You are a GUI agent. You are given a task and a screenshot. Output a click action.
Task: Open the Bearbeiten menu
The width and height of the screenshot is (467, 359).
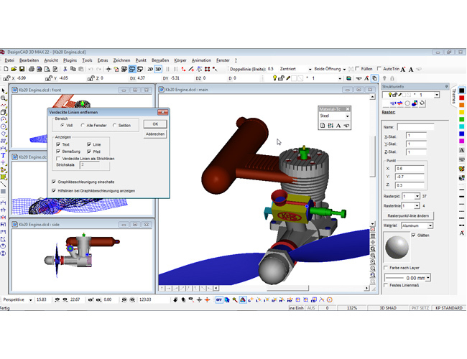29,60
